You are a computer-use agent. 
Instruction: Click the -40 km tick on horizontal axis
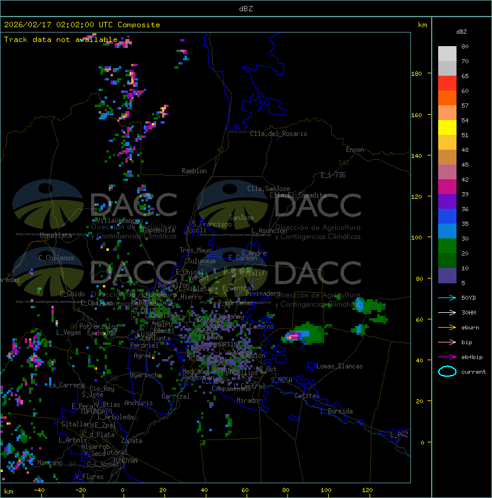pyautogui.click(x=39, y=490)
